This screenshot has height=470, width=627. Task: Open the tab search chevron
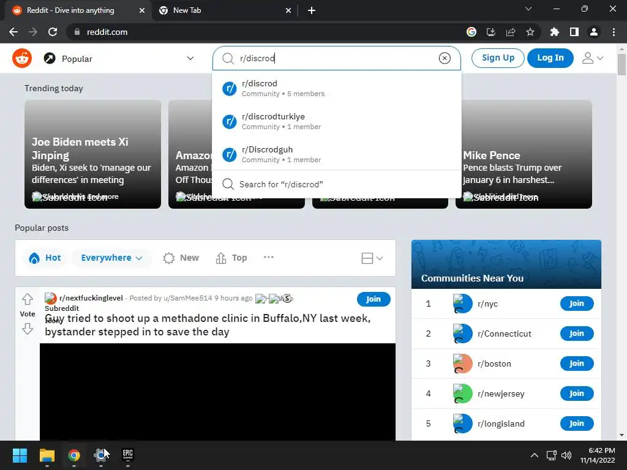(528, 9)
